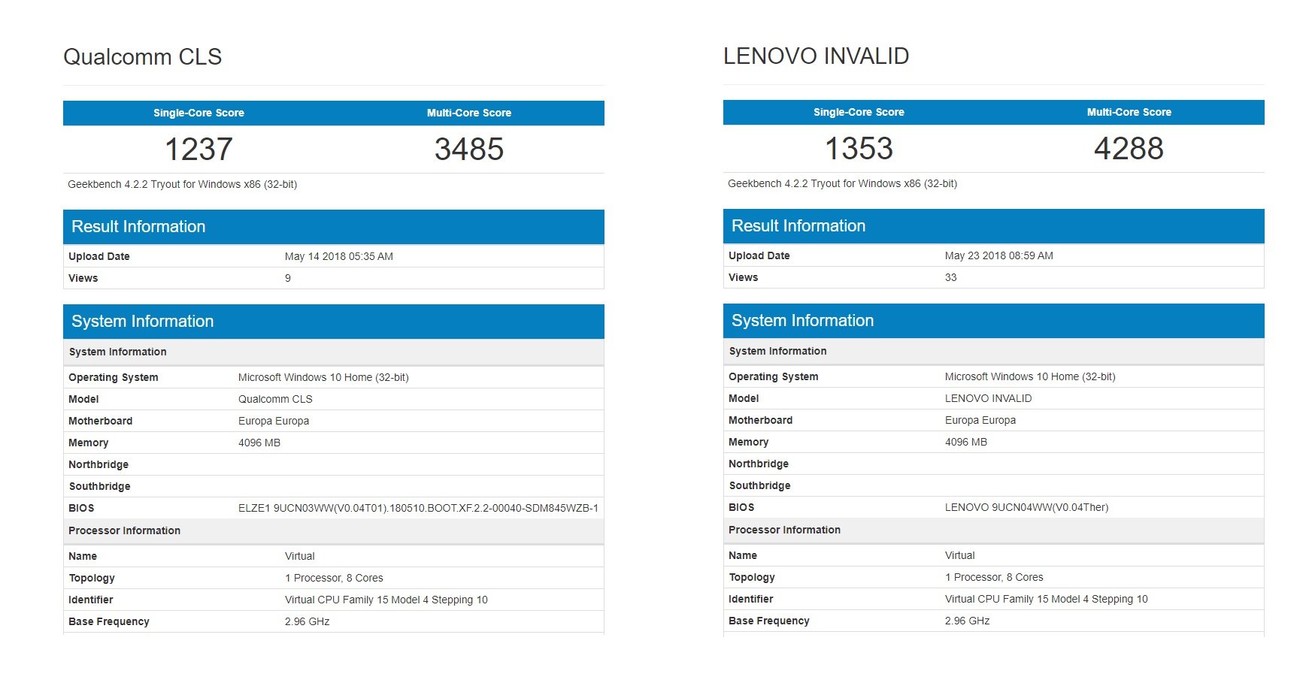Click Geekbench 4.2.2 Tryout text under Qualcomm scores
1312x692 pixels.
(x=182, y=184)
